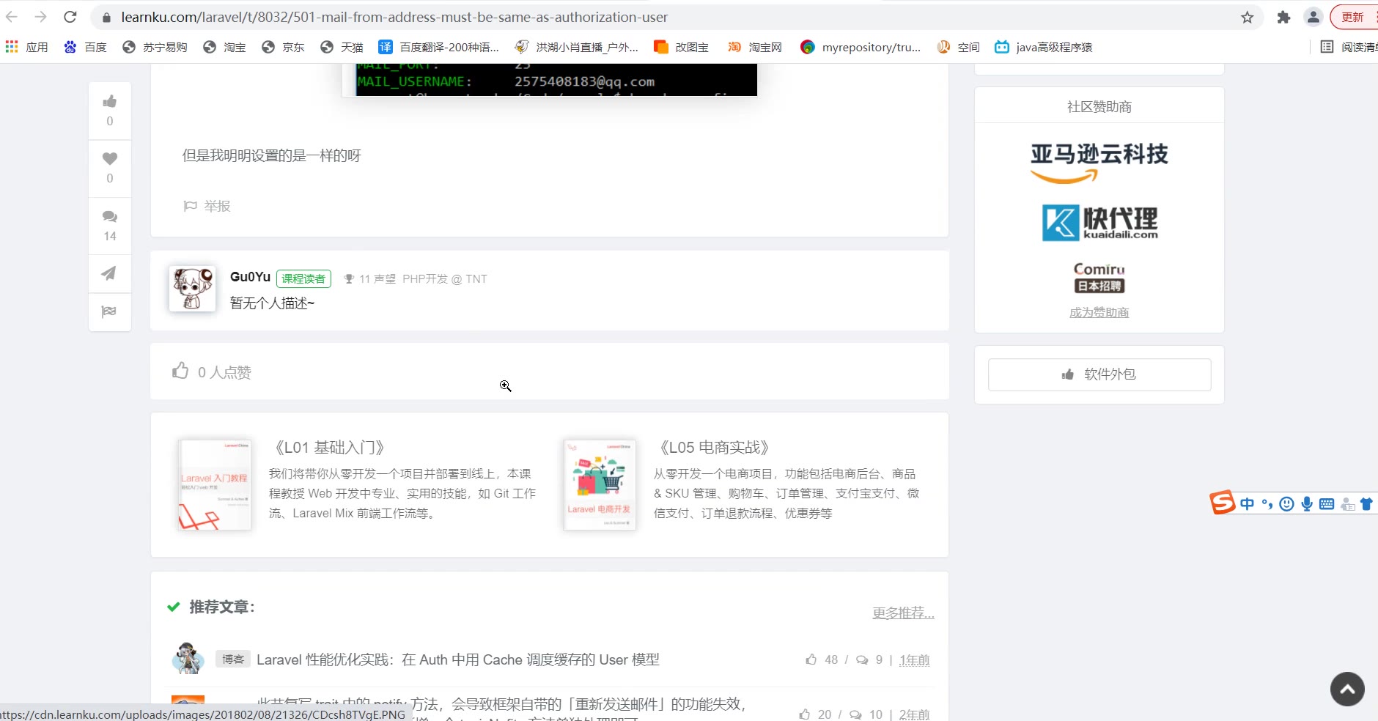Image resolution: width=1378 pixels, height=721 pixels.
Task: Open the L05 电商实战 course cover
Action: click(600, 484)
